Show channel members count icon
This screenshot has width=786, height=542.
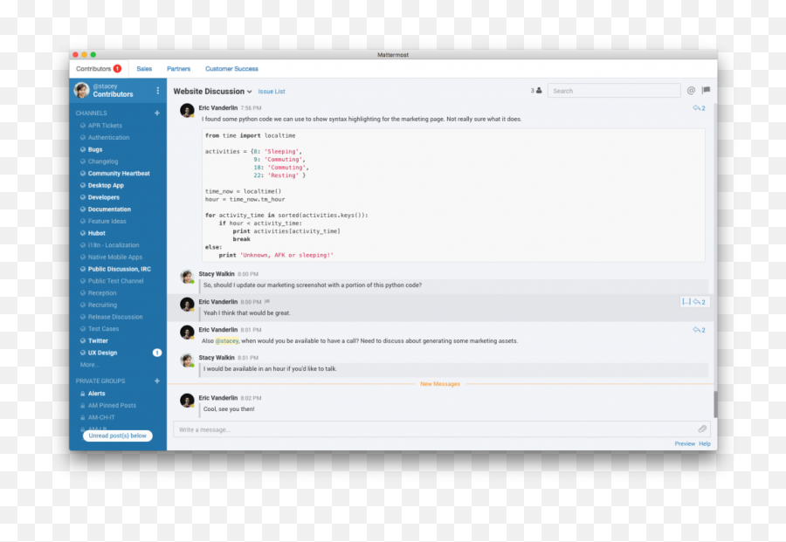click(x=536, y=91)
